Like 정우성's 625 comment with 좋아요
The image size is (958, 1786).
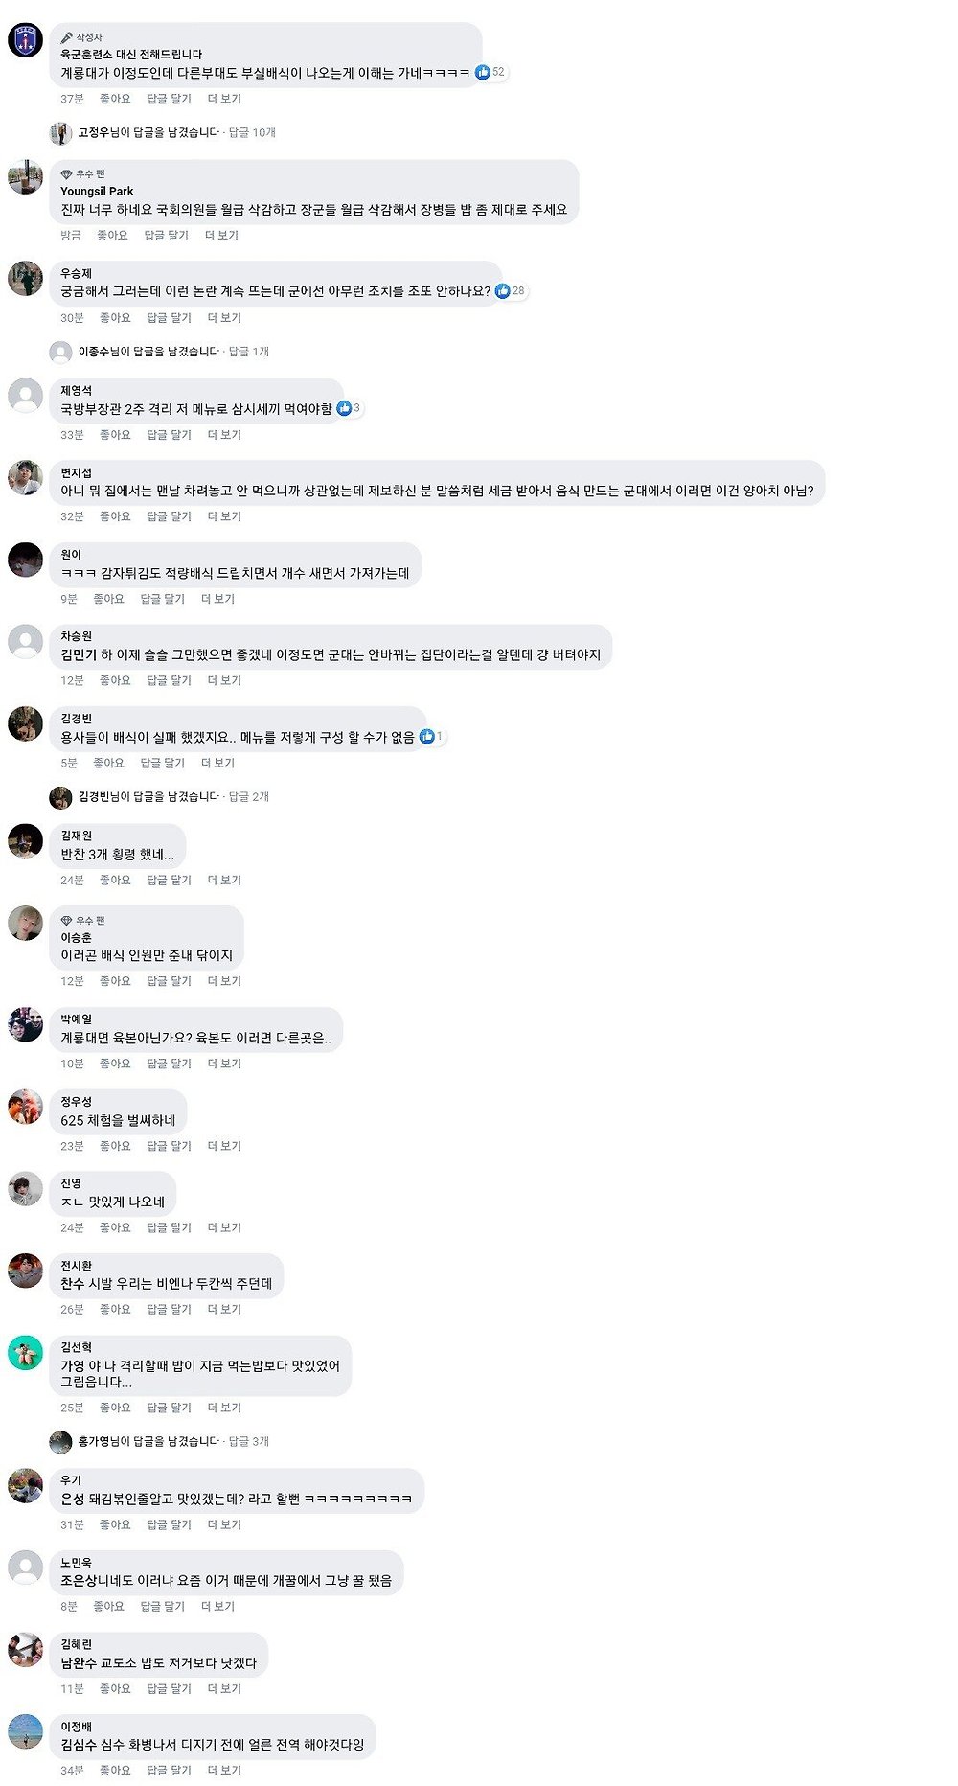click(x=115, y=1145)
